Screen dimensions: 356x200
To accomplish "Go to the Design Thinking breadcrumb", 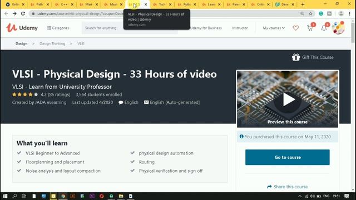I will [52, 43].
